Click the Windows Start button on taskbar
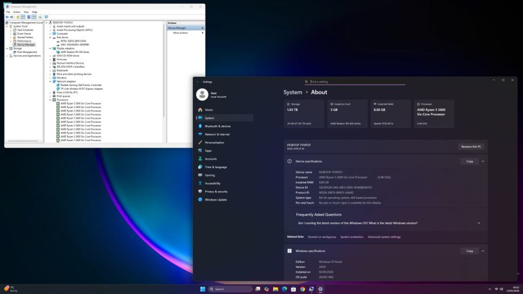The height and width of the screenshot is (294, 523). pyautogui.click(x=202, y=289)
